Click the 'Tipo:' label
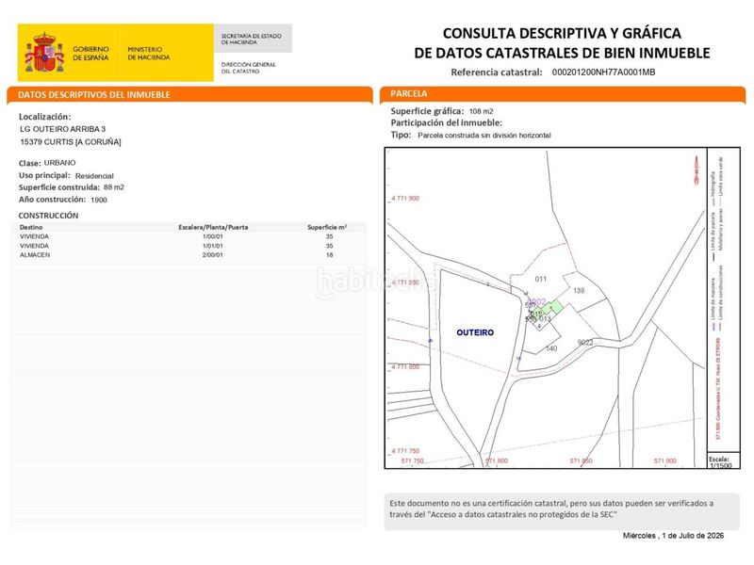Viewport: 754px width, 565px height. point(401,135)
